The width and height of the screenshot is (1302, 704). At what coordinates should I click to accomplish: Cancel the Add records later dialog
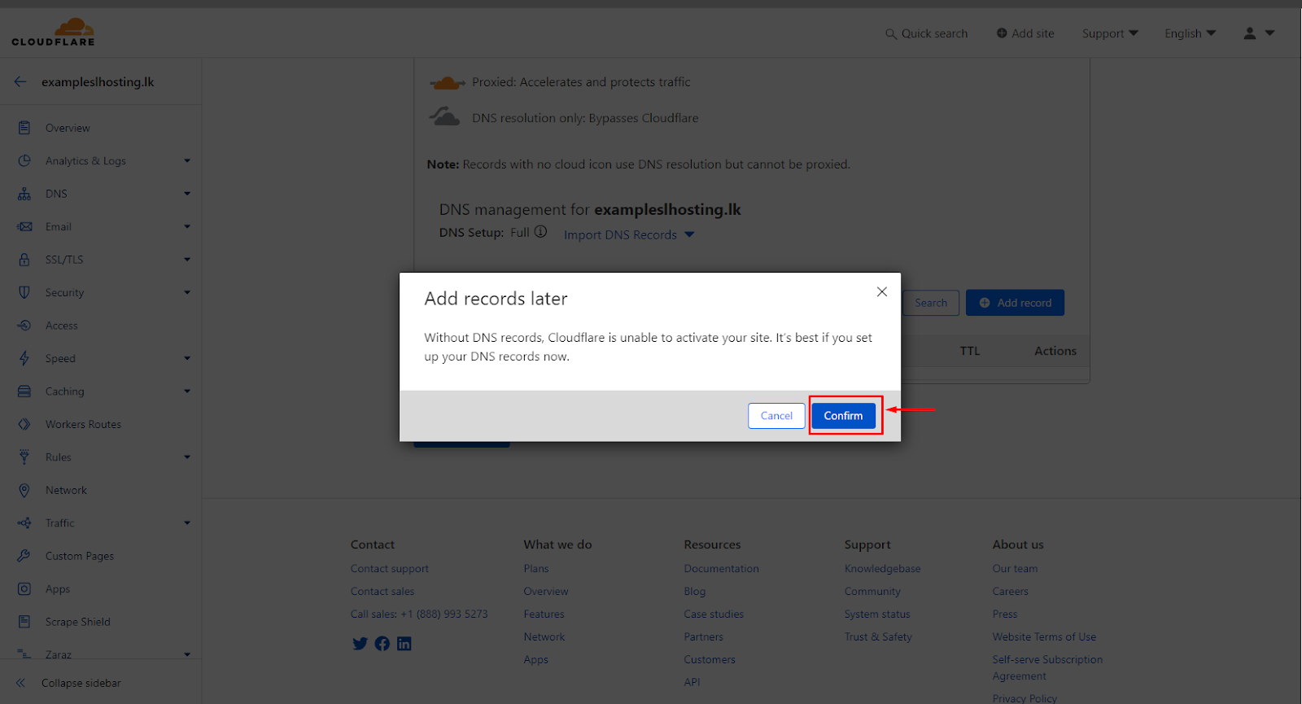pyautogui.click(x=776, y=415)
